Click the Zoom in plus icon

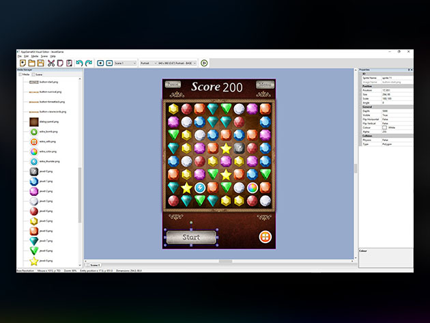(x=100, y=63)
